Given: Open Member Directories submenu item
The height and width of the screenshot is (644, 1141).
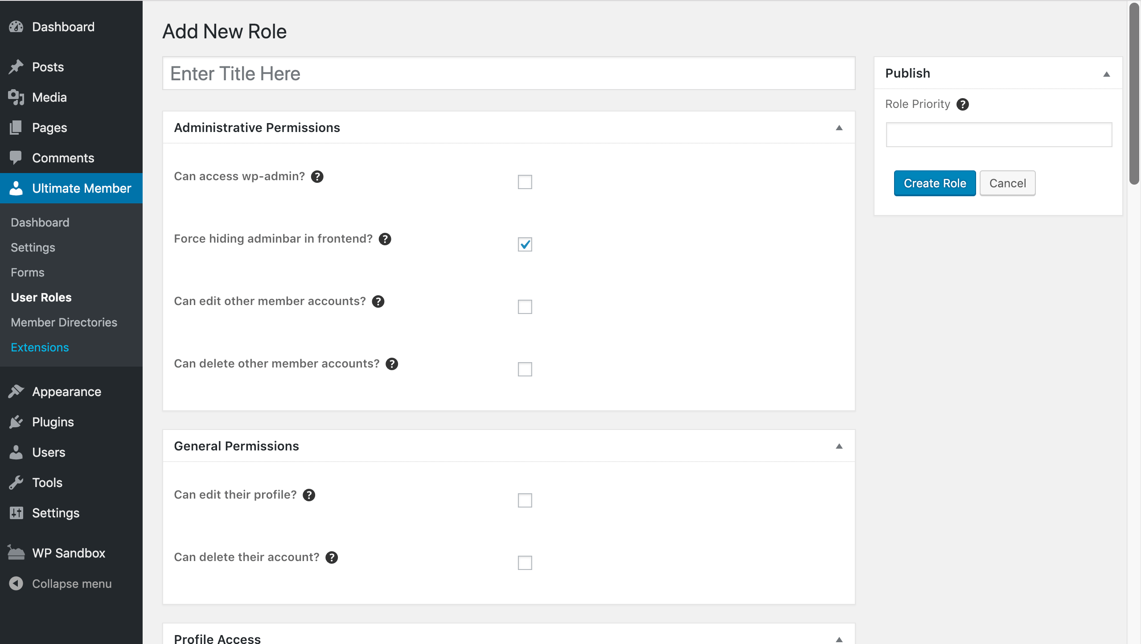Looking at the screenshot, I should (64, 322).
